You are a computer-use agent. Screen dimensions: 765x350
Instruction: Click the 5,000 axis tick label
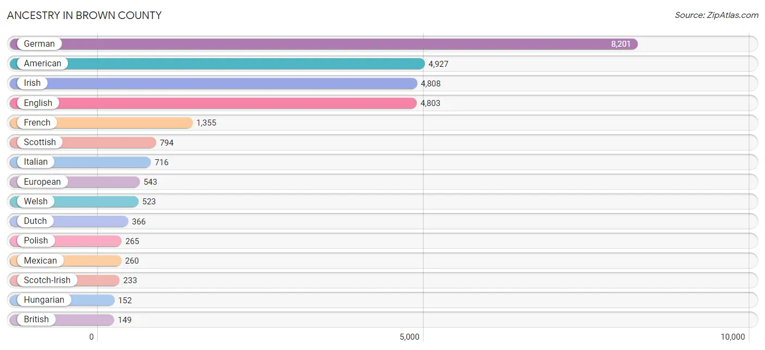(409, 337)
